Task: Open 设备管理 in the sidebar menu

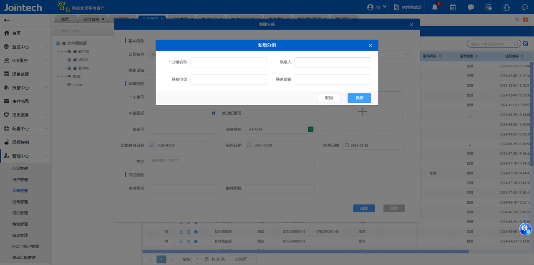Action: [x=20, y=202]
